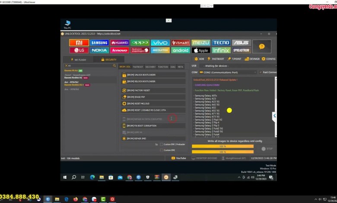Open the ADB toolbar item
Image resolution: width=337 pixels, height=203 pixels.
[199, 59]
